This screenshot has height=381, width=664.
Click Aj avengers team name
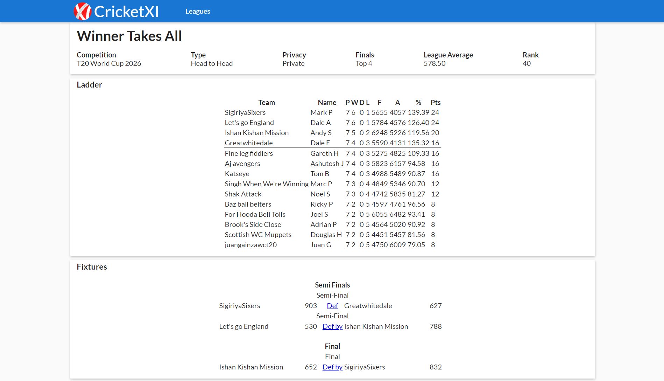(242, 164)
